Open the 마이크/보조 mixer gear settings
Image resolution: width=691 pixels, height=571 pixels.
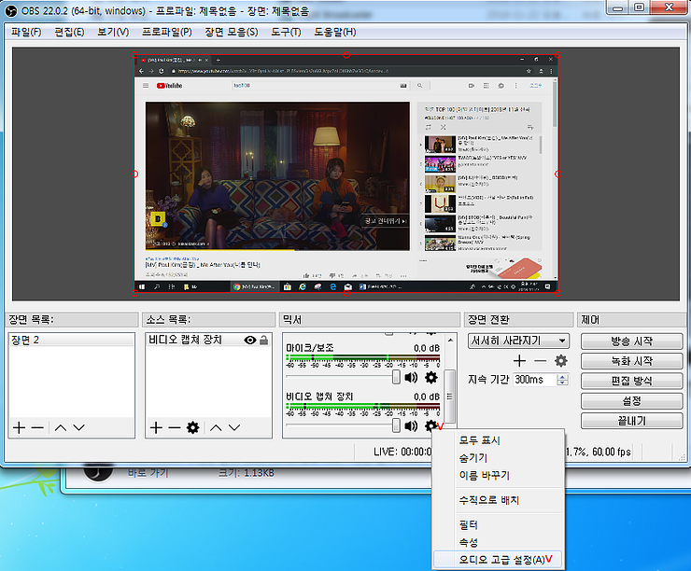tap(431, 377)
